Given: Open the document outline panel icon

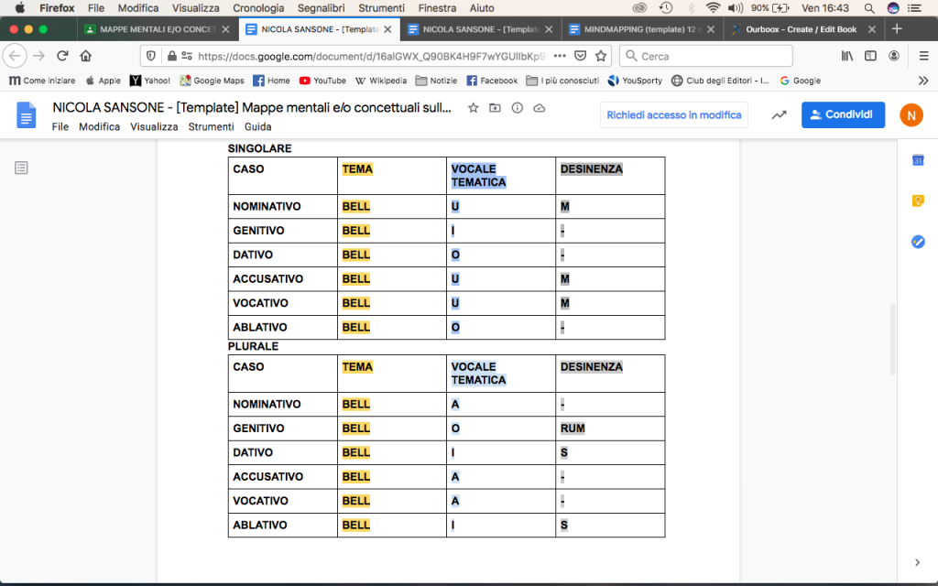Looking at the screenshot, I should pos(21,168).
